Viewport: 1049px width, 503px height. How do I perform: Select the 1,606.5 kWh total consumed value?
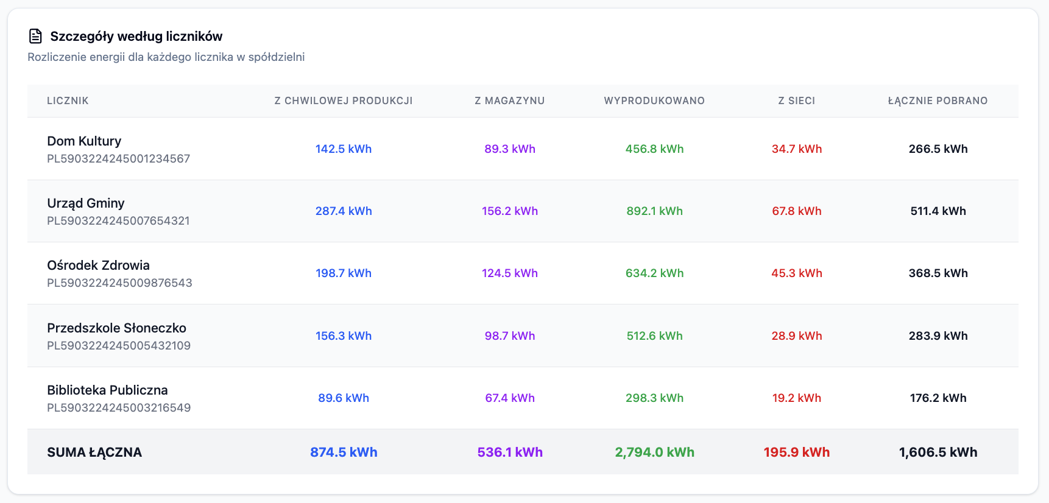coord(938,452)
